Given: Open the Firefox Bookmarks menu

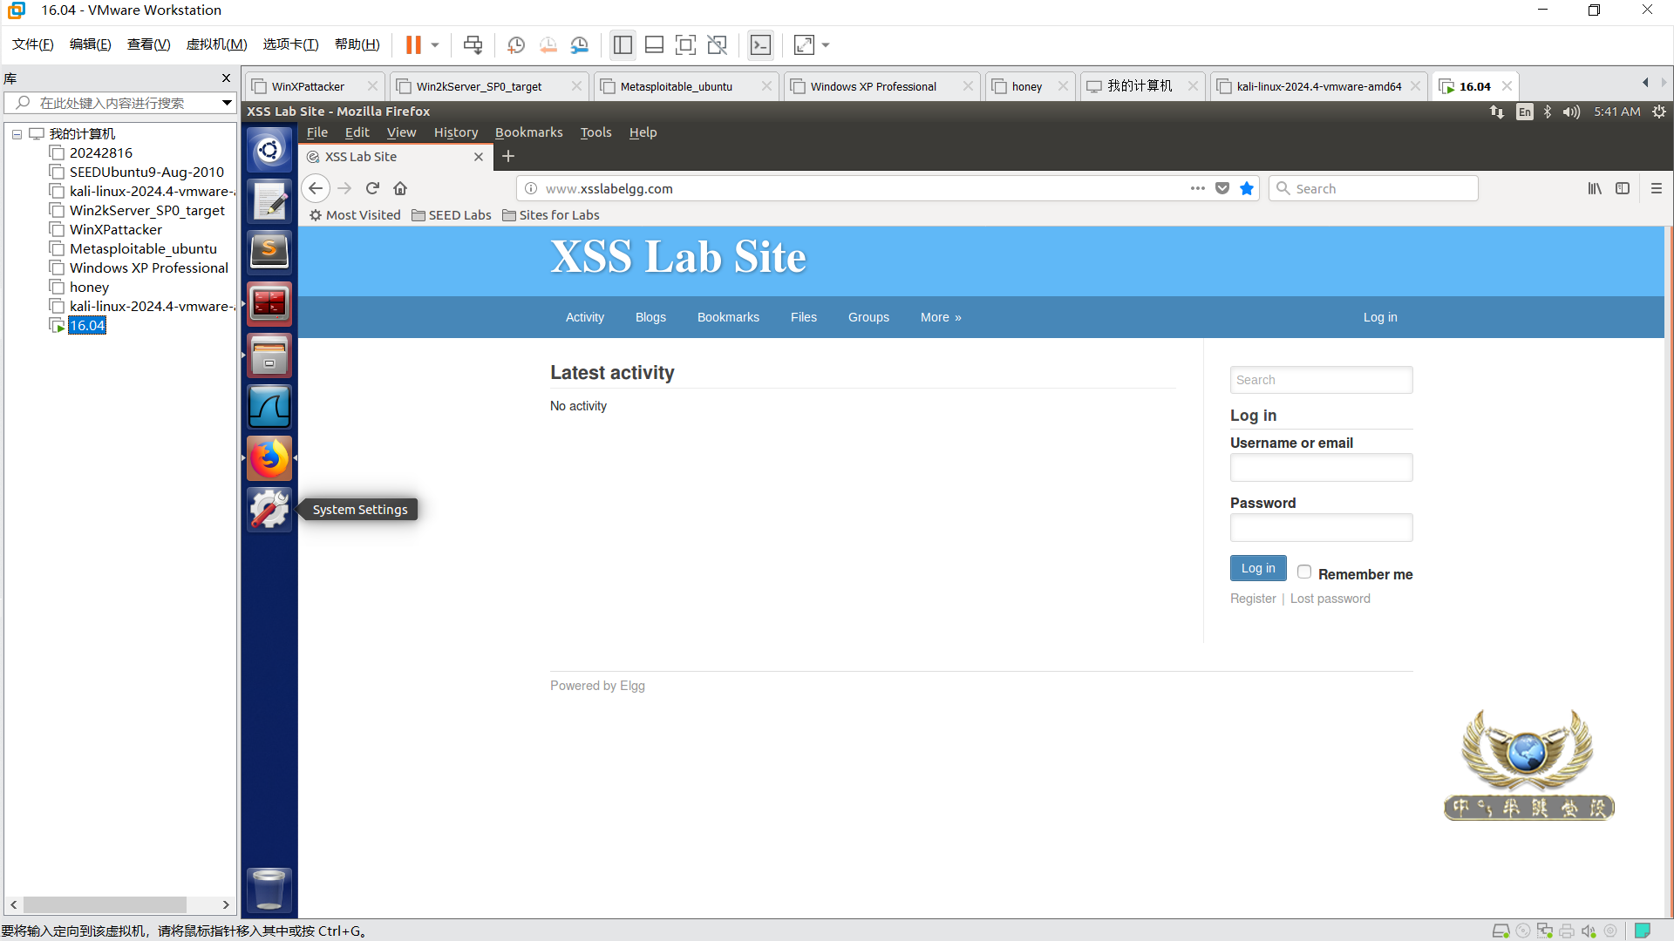Looking at the screenshot, I should click(528, 132).
